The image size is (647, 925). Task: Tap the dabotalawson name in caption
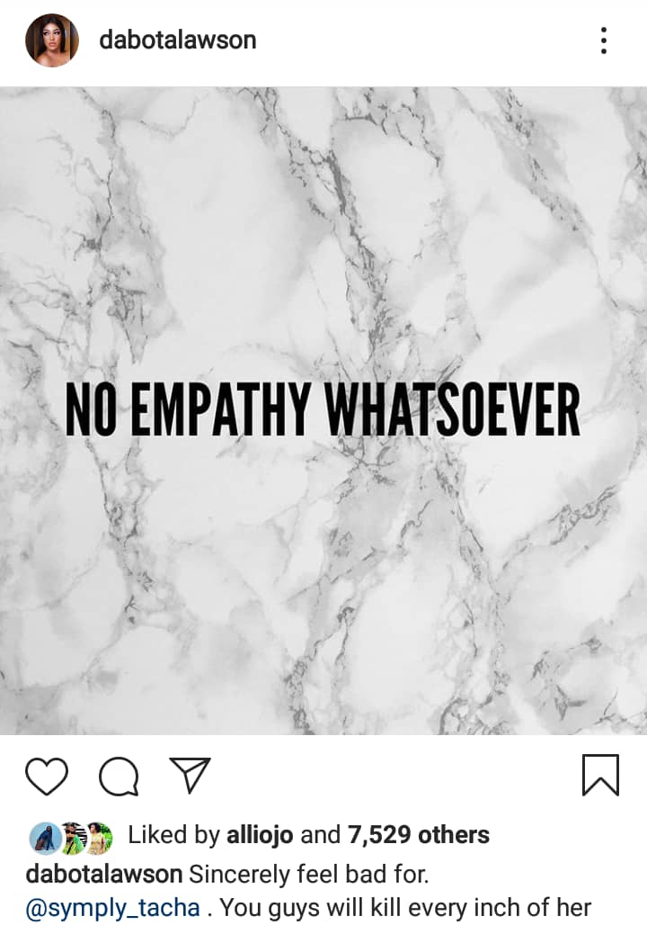(x=103, y=874)
